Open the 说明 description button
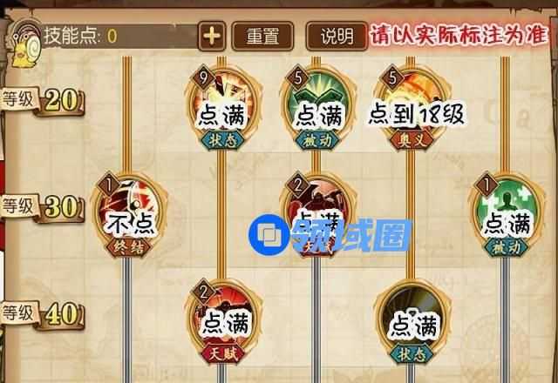 [337, 37]
